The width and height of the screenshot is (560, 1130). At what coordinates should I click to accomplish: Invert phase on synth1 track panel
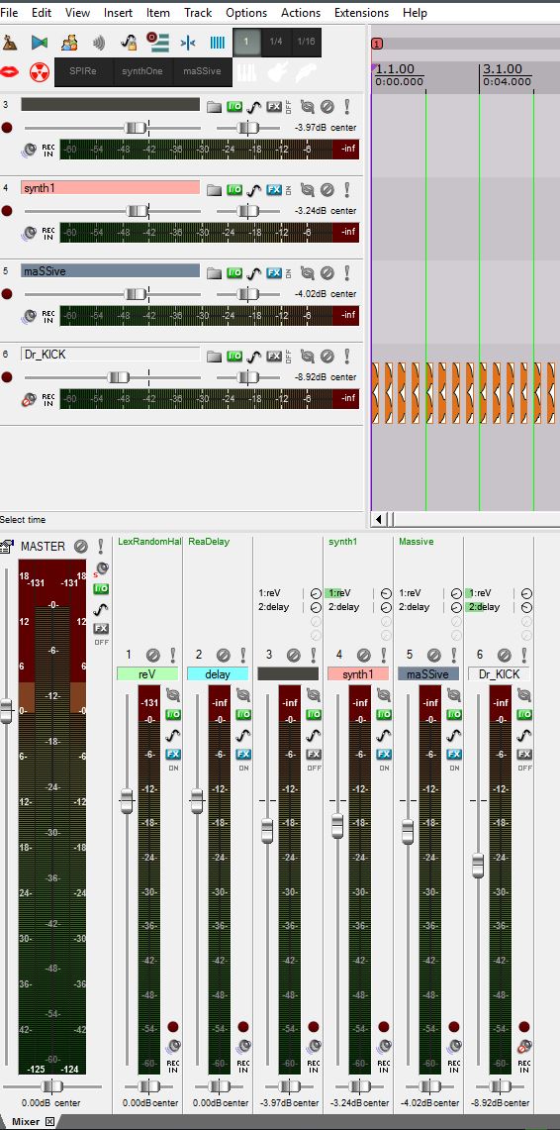click(327, 190)
